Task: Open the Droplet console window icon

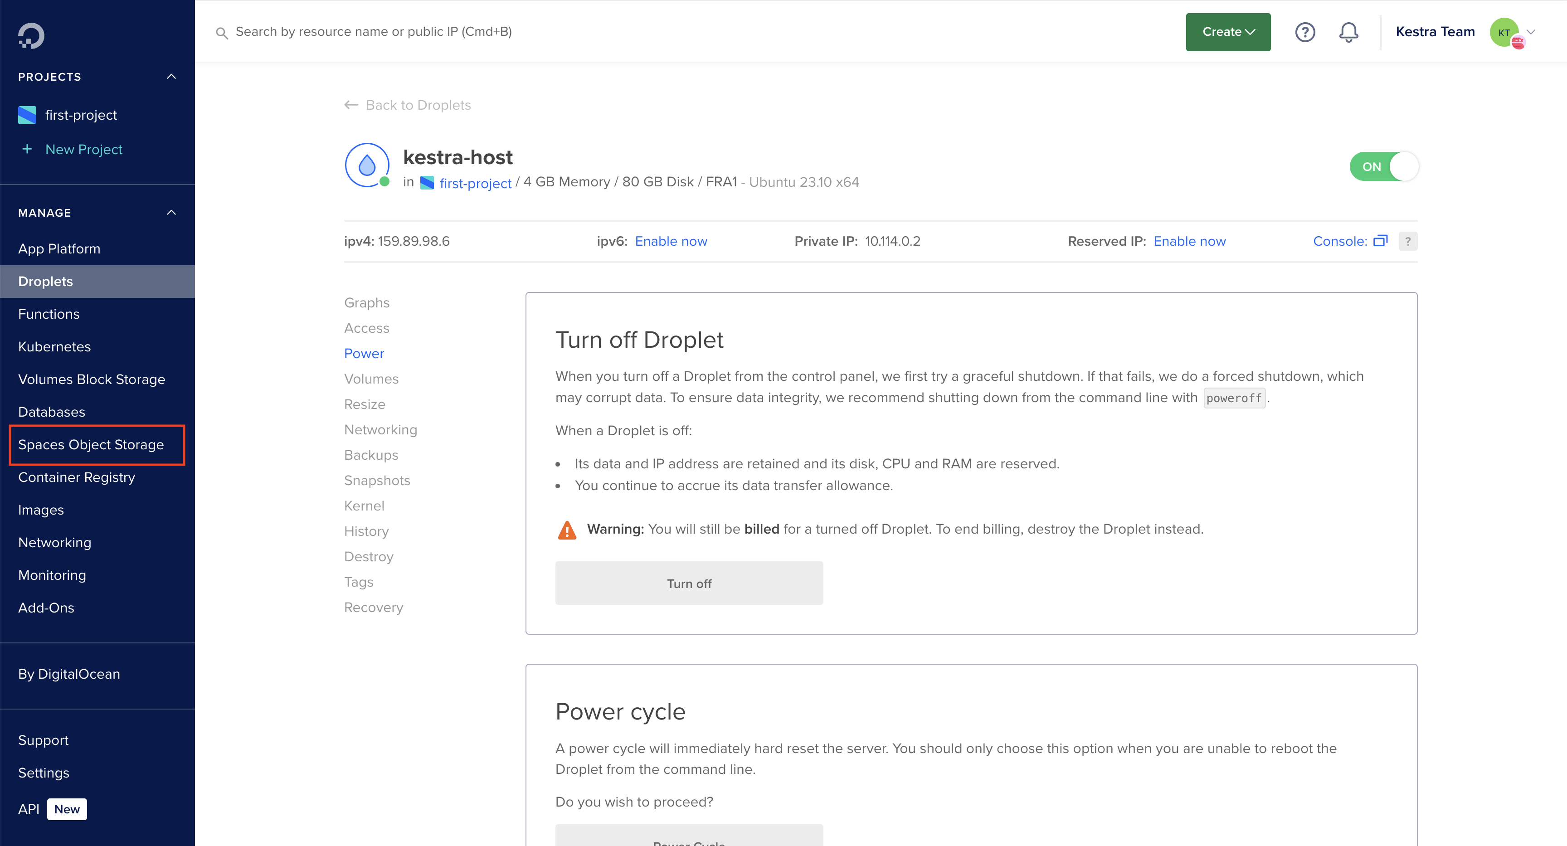Action: [x=1380, y=241]
